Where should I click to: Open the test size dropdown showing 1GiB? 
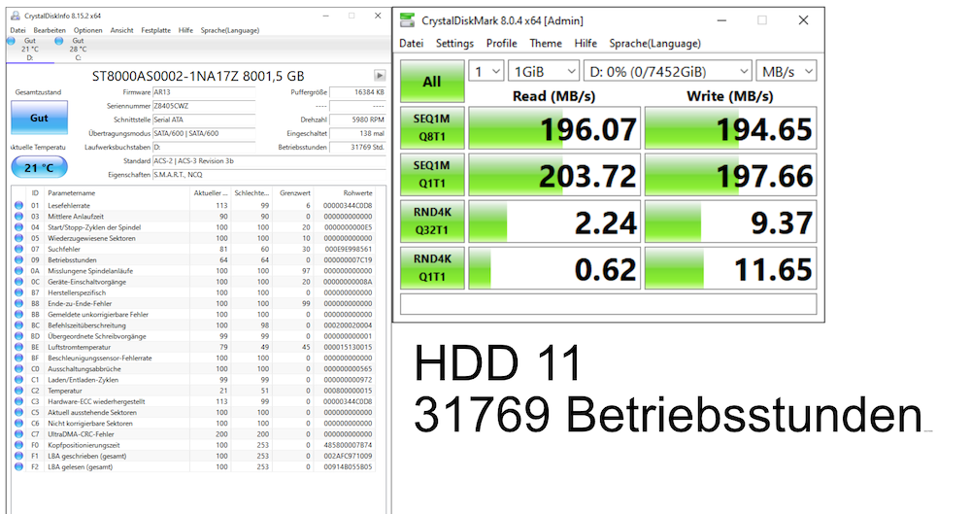[x=544, y=71]
